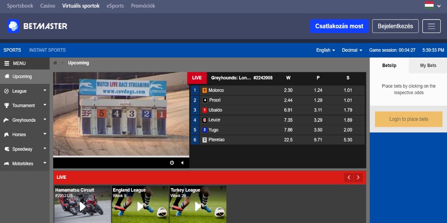The image size is (447, 223).
Task: Open the INSTANT SPORTS tab
Action: (x=47, y=50)
